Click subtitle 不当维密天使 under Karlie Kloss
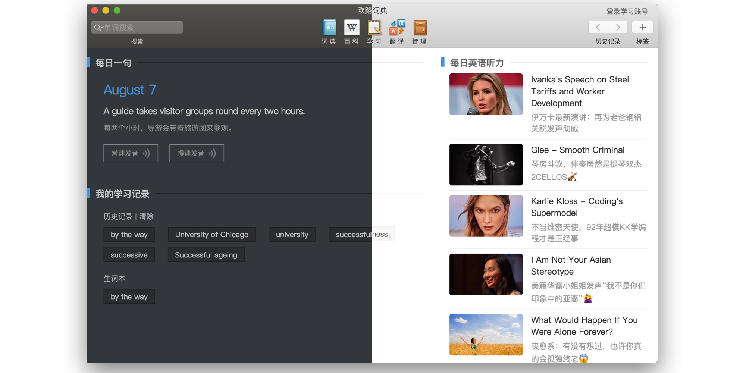The height and width of the screenshot is (373, 746). pos(589,233)
